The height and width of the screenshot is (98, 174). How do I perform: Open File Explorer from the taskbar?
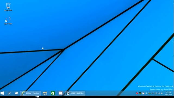[45, 93]
